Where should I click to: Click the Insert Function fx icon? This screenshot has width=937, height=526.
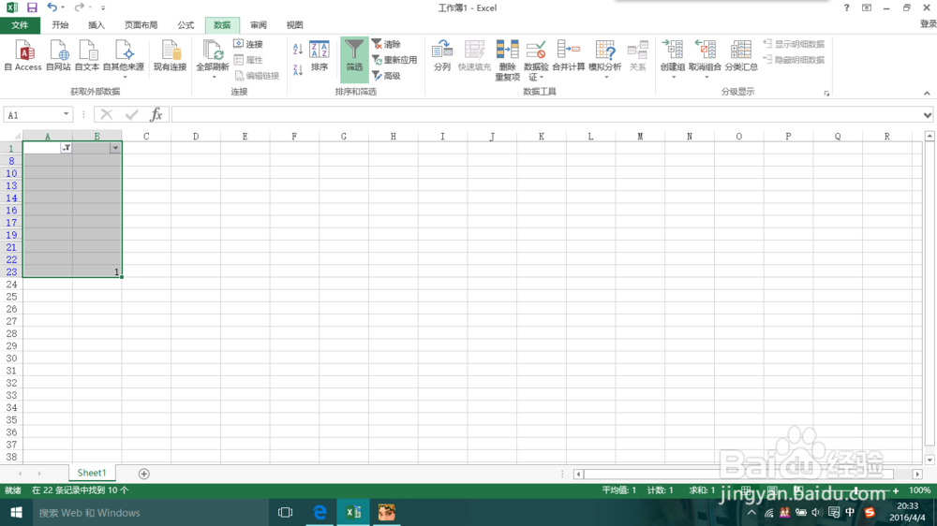156,114
